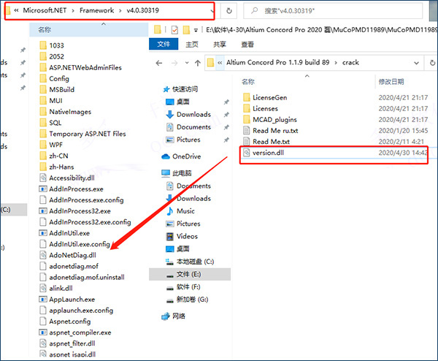438x361 pixels.
Task: Select 软件 (F:) drive
Action: tap(183, 287)
